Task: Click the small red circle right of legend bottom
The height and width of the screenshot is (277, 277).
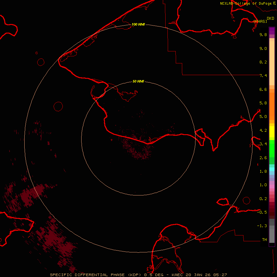Action: coord(247,200)
